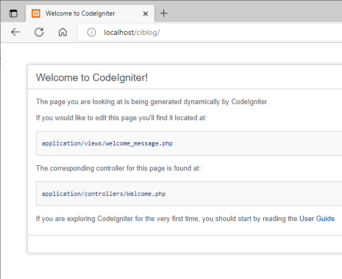
Task: Open a new tab with plus button
Action: (x=163, y=13)
